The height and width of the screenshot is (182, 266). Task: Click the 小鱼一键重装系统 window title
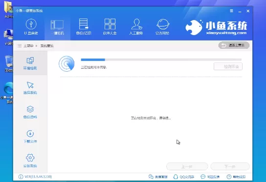click(29, 11)
